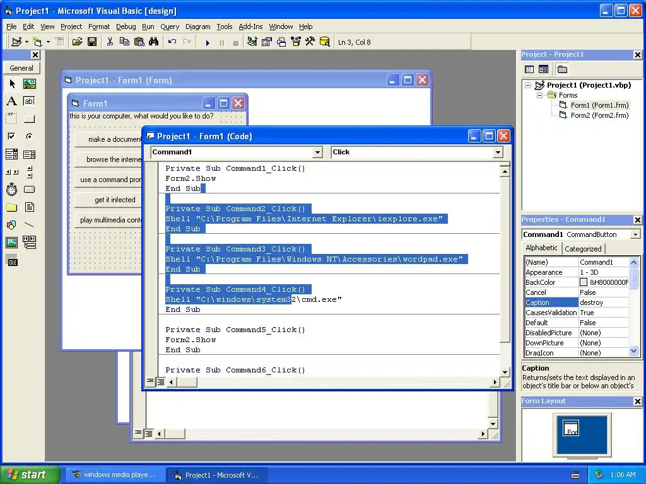Viewport: 646px width, 484px height.
Task: Select Form1 (Form1.frm) in project tree
Action: [599, 105]
